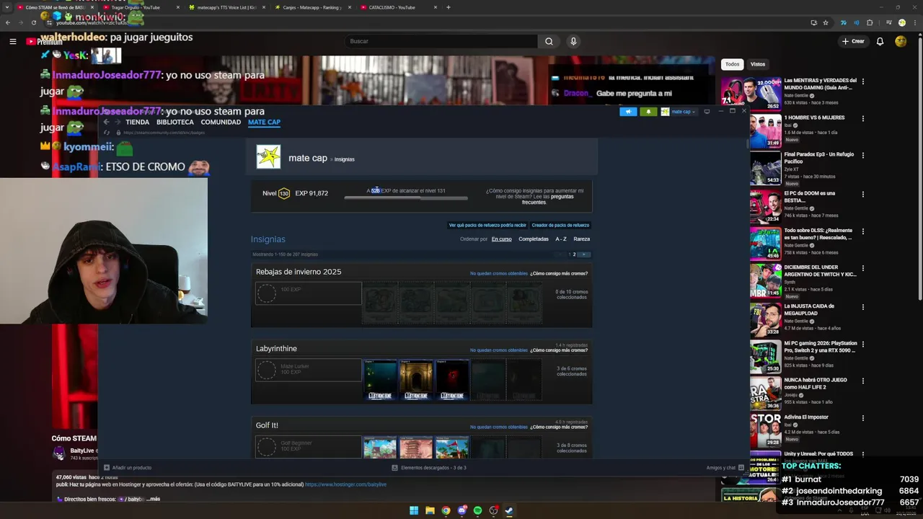
Task: Click the YouTube Crear button
Action: pyautogui.click(x=853, y=41)
